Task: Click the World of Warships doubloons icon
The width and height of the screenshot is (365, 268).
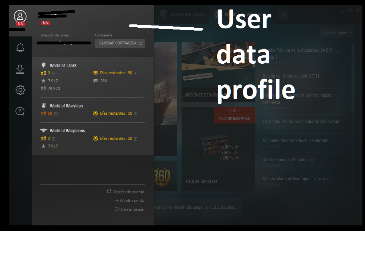Action: 44,113
